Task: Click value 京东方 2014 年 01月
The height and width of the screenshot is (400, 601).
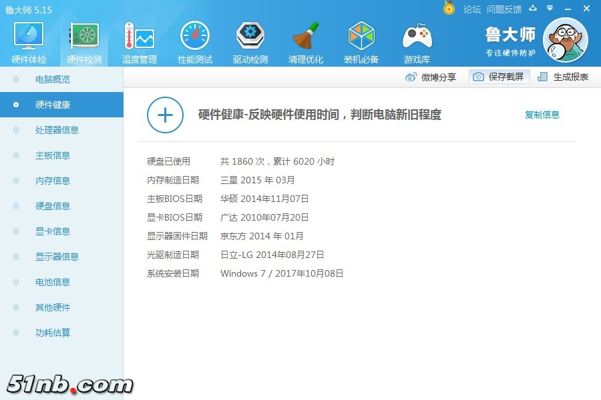Action: (x=261, y=236)
